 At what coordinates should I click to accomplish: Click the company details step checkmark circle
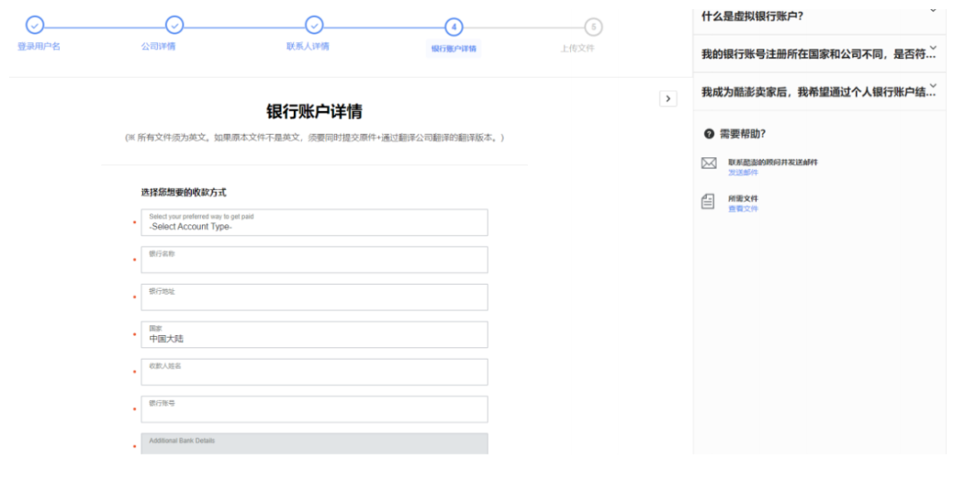click(175, 25)
